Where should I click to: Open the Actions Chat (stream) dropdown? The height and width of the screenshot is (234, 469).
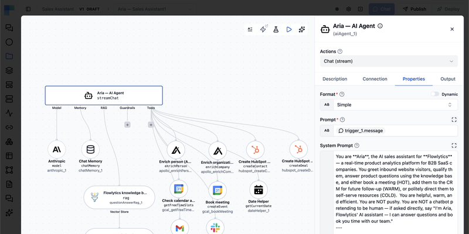pos(389,61)
